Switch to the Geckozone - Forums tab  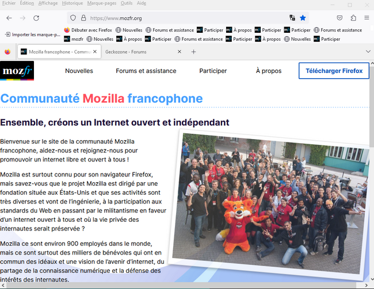[143, 52]
